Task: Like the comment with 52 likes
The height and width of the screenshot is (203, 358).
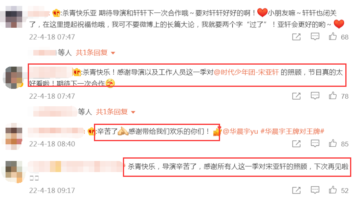Action: click(x=333, y=190)
